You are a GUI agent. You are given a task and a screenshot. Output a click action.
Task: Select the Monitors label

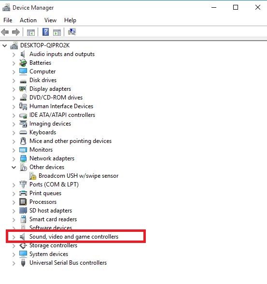pyautogui.click(x=41, y=150)
